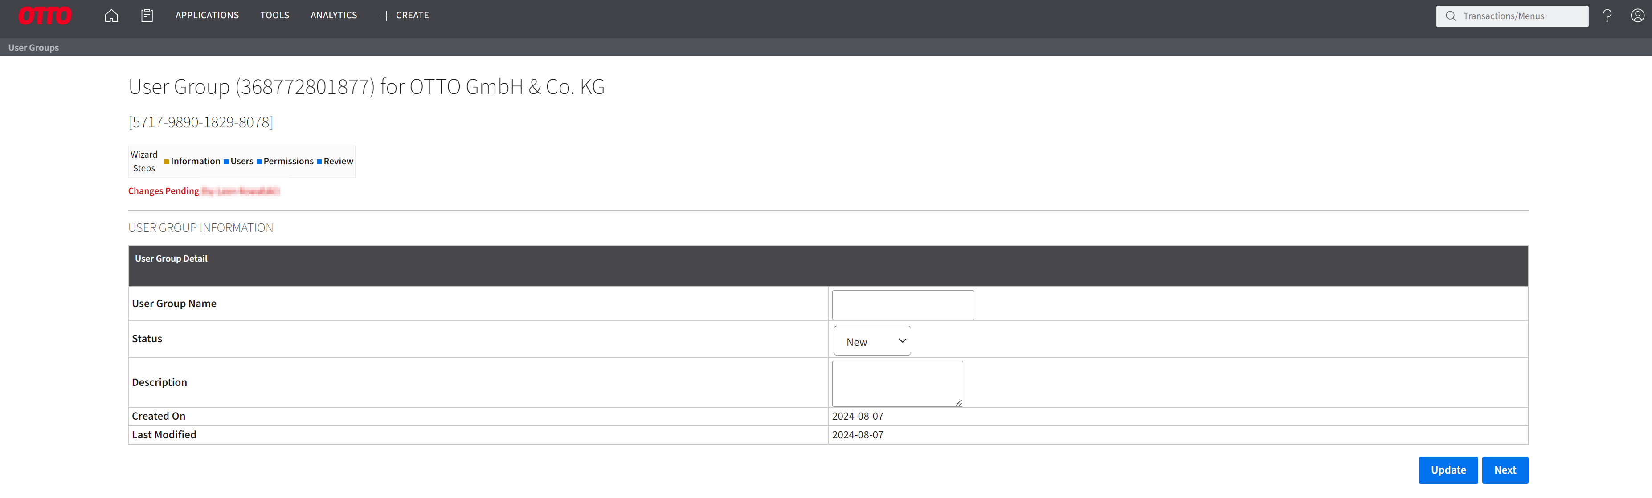
Task: Click the Changes Pending notice
Action: [x=164, y=191]
